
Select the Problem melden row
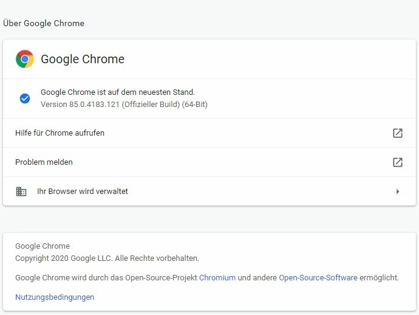(x=44, y=162)
